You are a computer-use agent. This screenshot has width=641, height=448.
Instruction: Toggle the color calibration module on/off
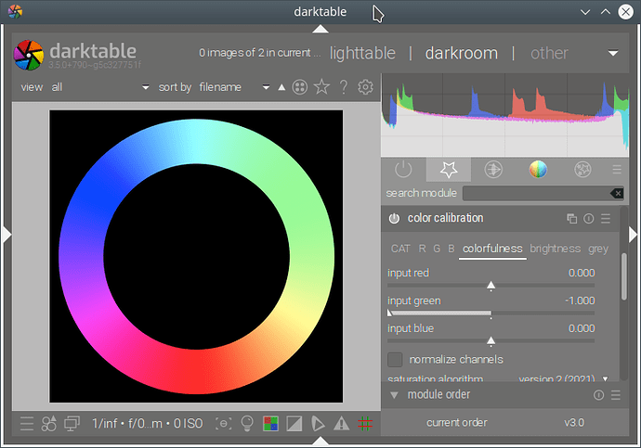click(x=394, y=219)
